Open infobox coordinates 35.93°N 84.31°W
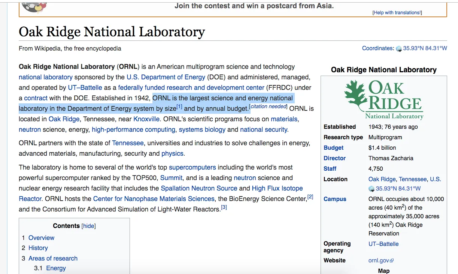 tap(398, 189)
